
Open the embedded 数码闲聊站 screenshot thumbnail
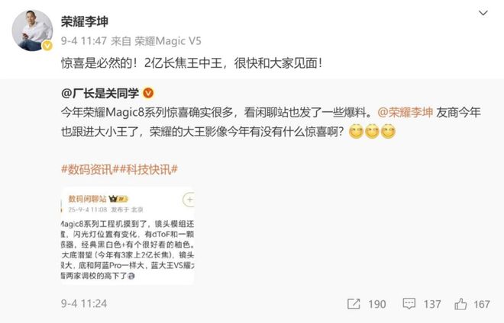pos(128,235)
